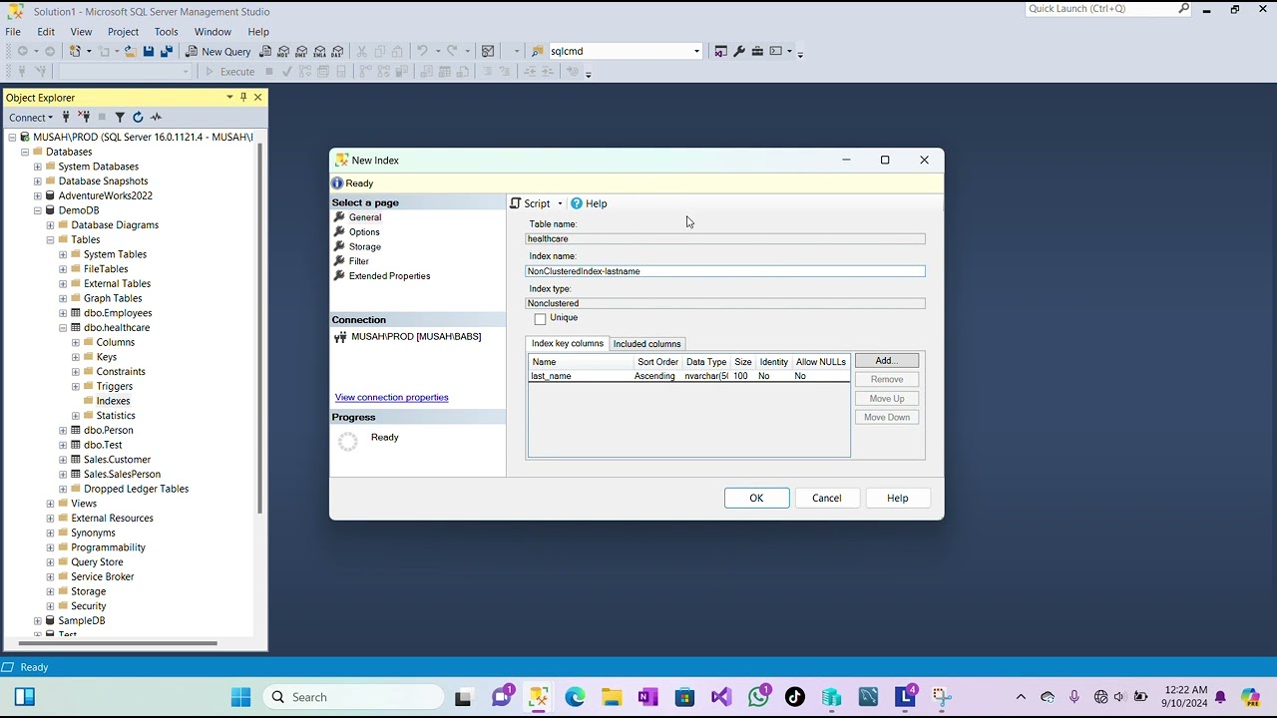The width and height of the screenshot is (1277, 718).
Task: Click the New Query toolbar button
Action: (x=218, y=51)
